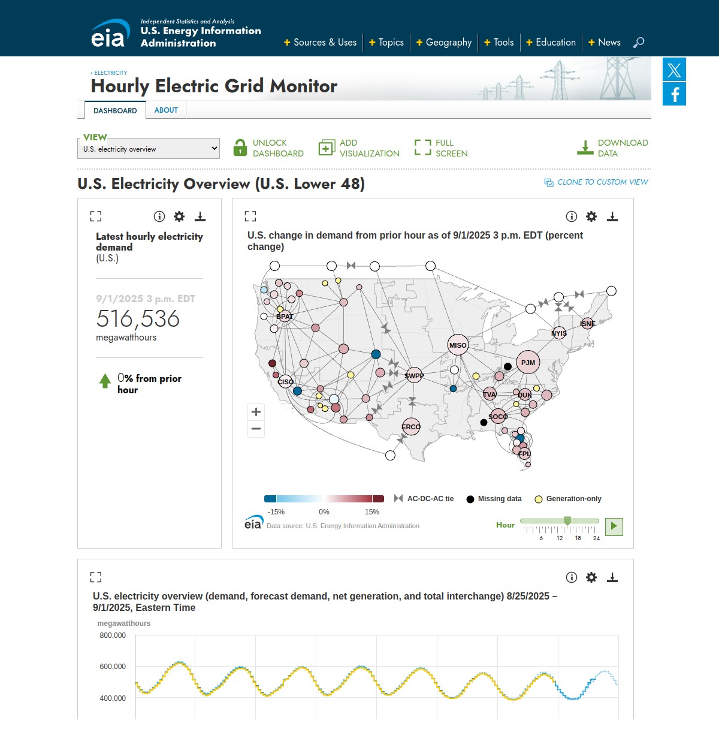
Task: Open settings gear on electricity overview chart
Action: [x=591, y=577]
